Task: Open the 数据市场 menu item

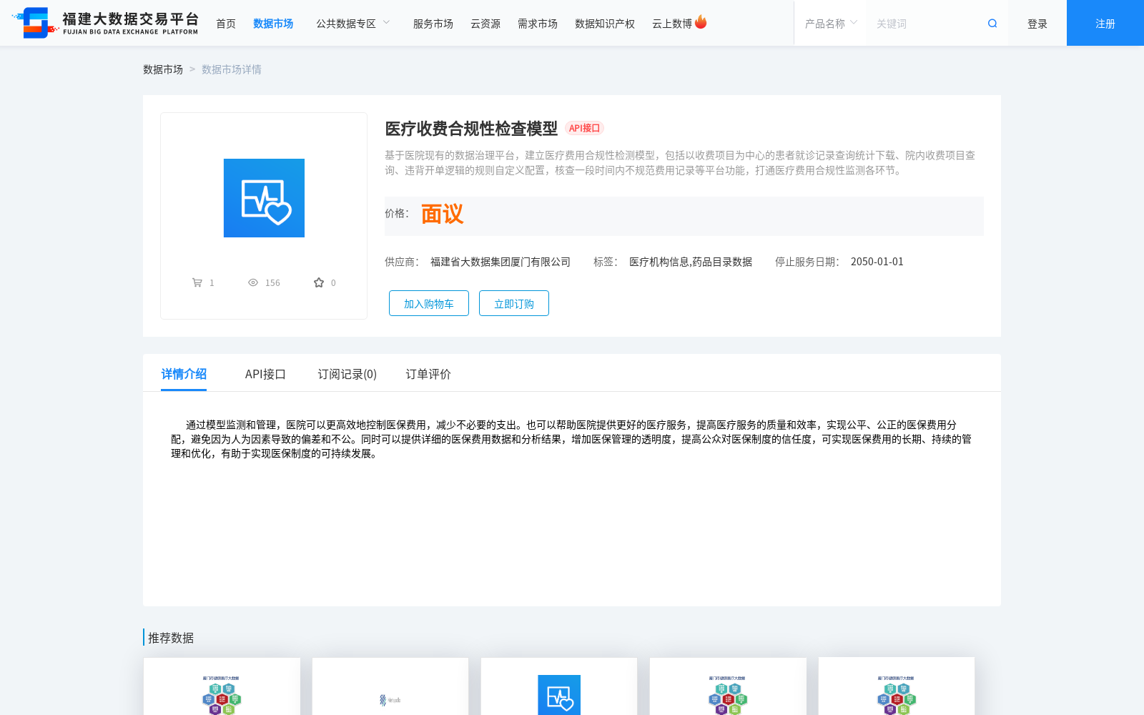Action: tap(273, 24)
